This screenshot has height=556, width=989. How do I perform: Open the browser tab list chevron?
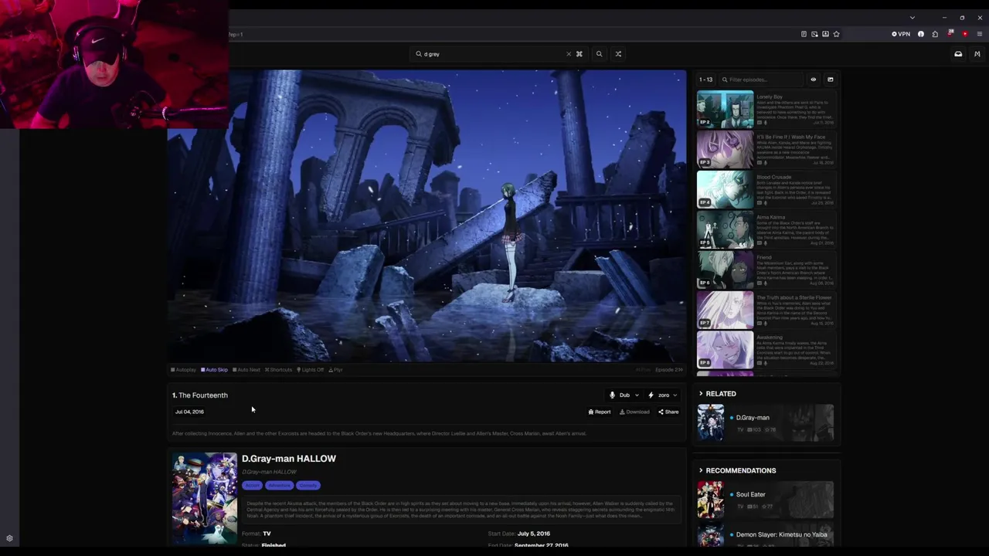(913, 18)
